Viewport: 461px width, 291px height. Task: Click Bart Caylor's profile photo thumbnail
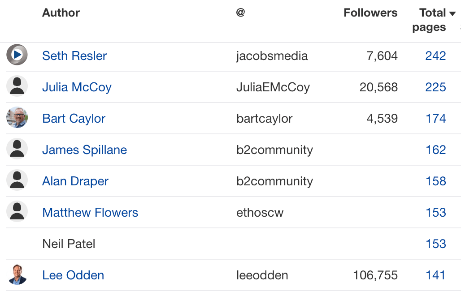[17, 118]
